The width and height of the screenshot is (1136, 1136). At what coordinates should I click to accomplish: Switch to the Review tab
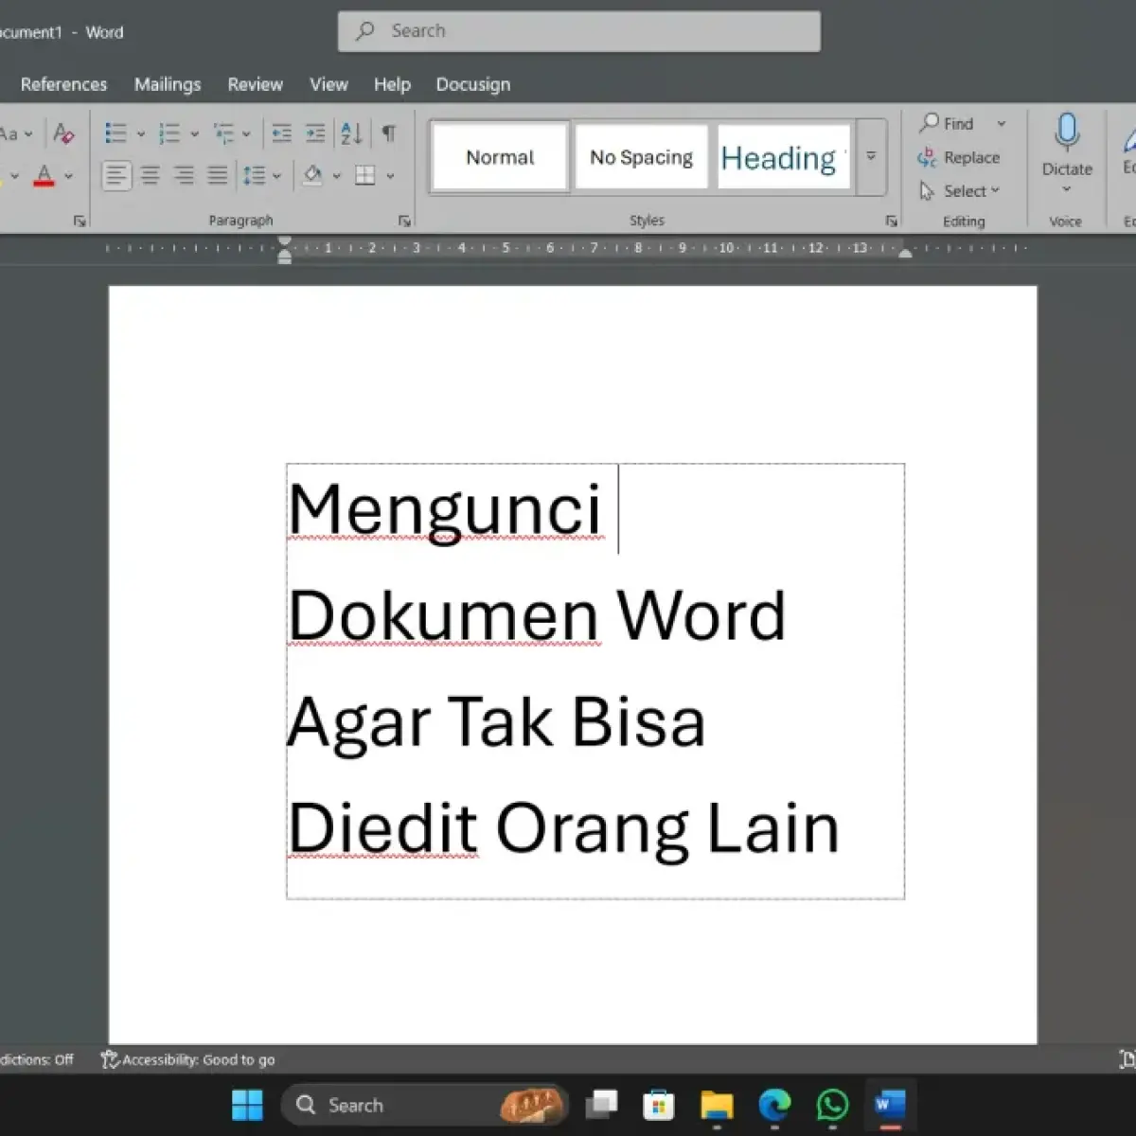(255, 84)
